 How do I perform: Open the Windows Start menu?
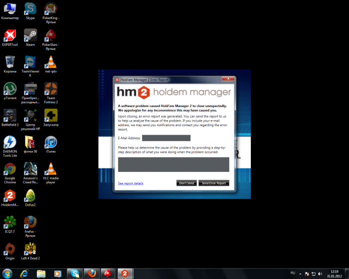[x=7, y=274]
